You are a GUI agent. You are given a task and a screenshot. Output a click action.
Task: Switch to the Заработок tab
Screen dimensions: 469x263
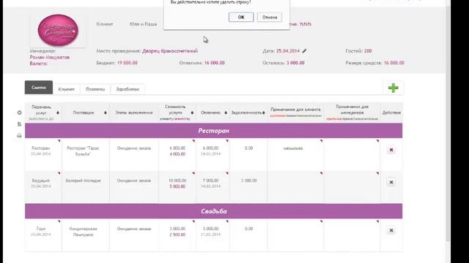click(128, 89)
